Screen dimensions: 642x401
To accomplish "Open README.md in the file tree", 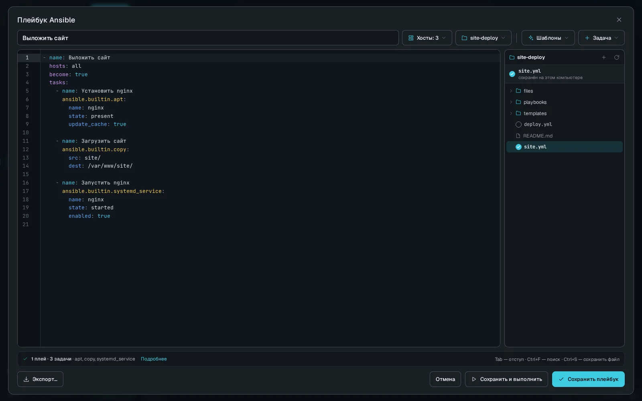I will [x=565, y=136].
